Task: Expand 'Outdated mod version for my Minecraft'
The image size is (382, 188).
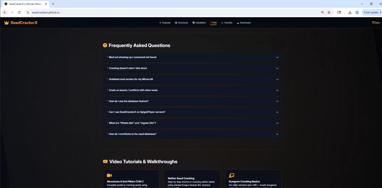Action: 192,79
